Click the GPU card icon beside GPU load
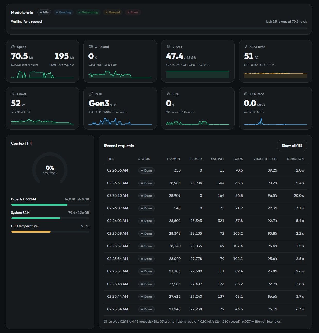Screen dimensions: 319x333 click(x=91, y=47)
